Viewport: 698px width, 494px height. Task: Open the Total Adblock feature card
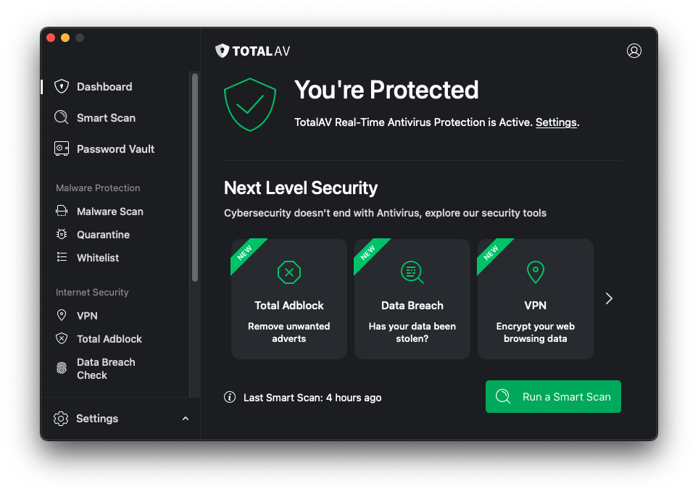(289, 298)
